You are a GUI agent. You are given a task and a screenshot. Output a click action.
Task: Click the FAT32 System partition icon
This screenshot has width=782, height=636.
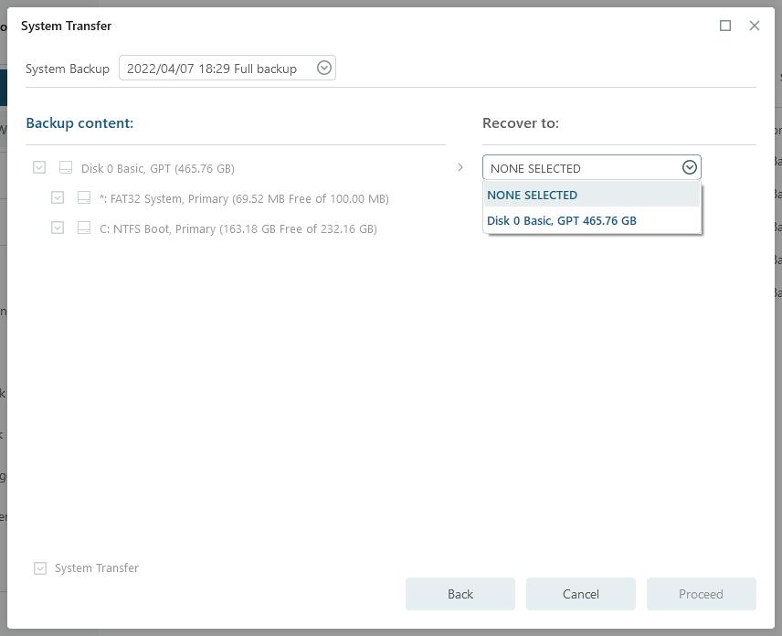(84, 198)
